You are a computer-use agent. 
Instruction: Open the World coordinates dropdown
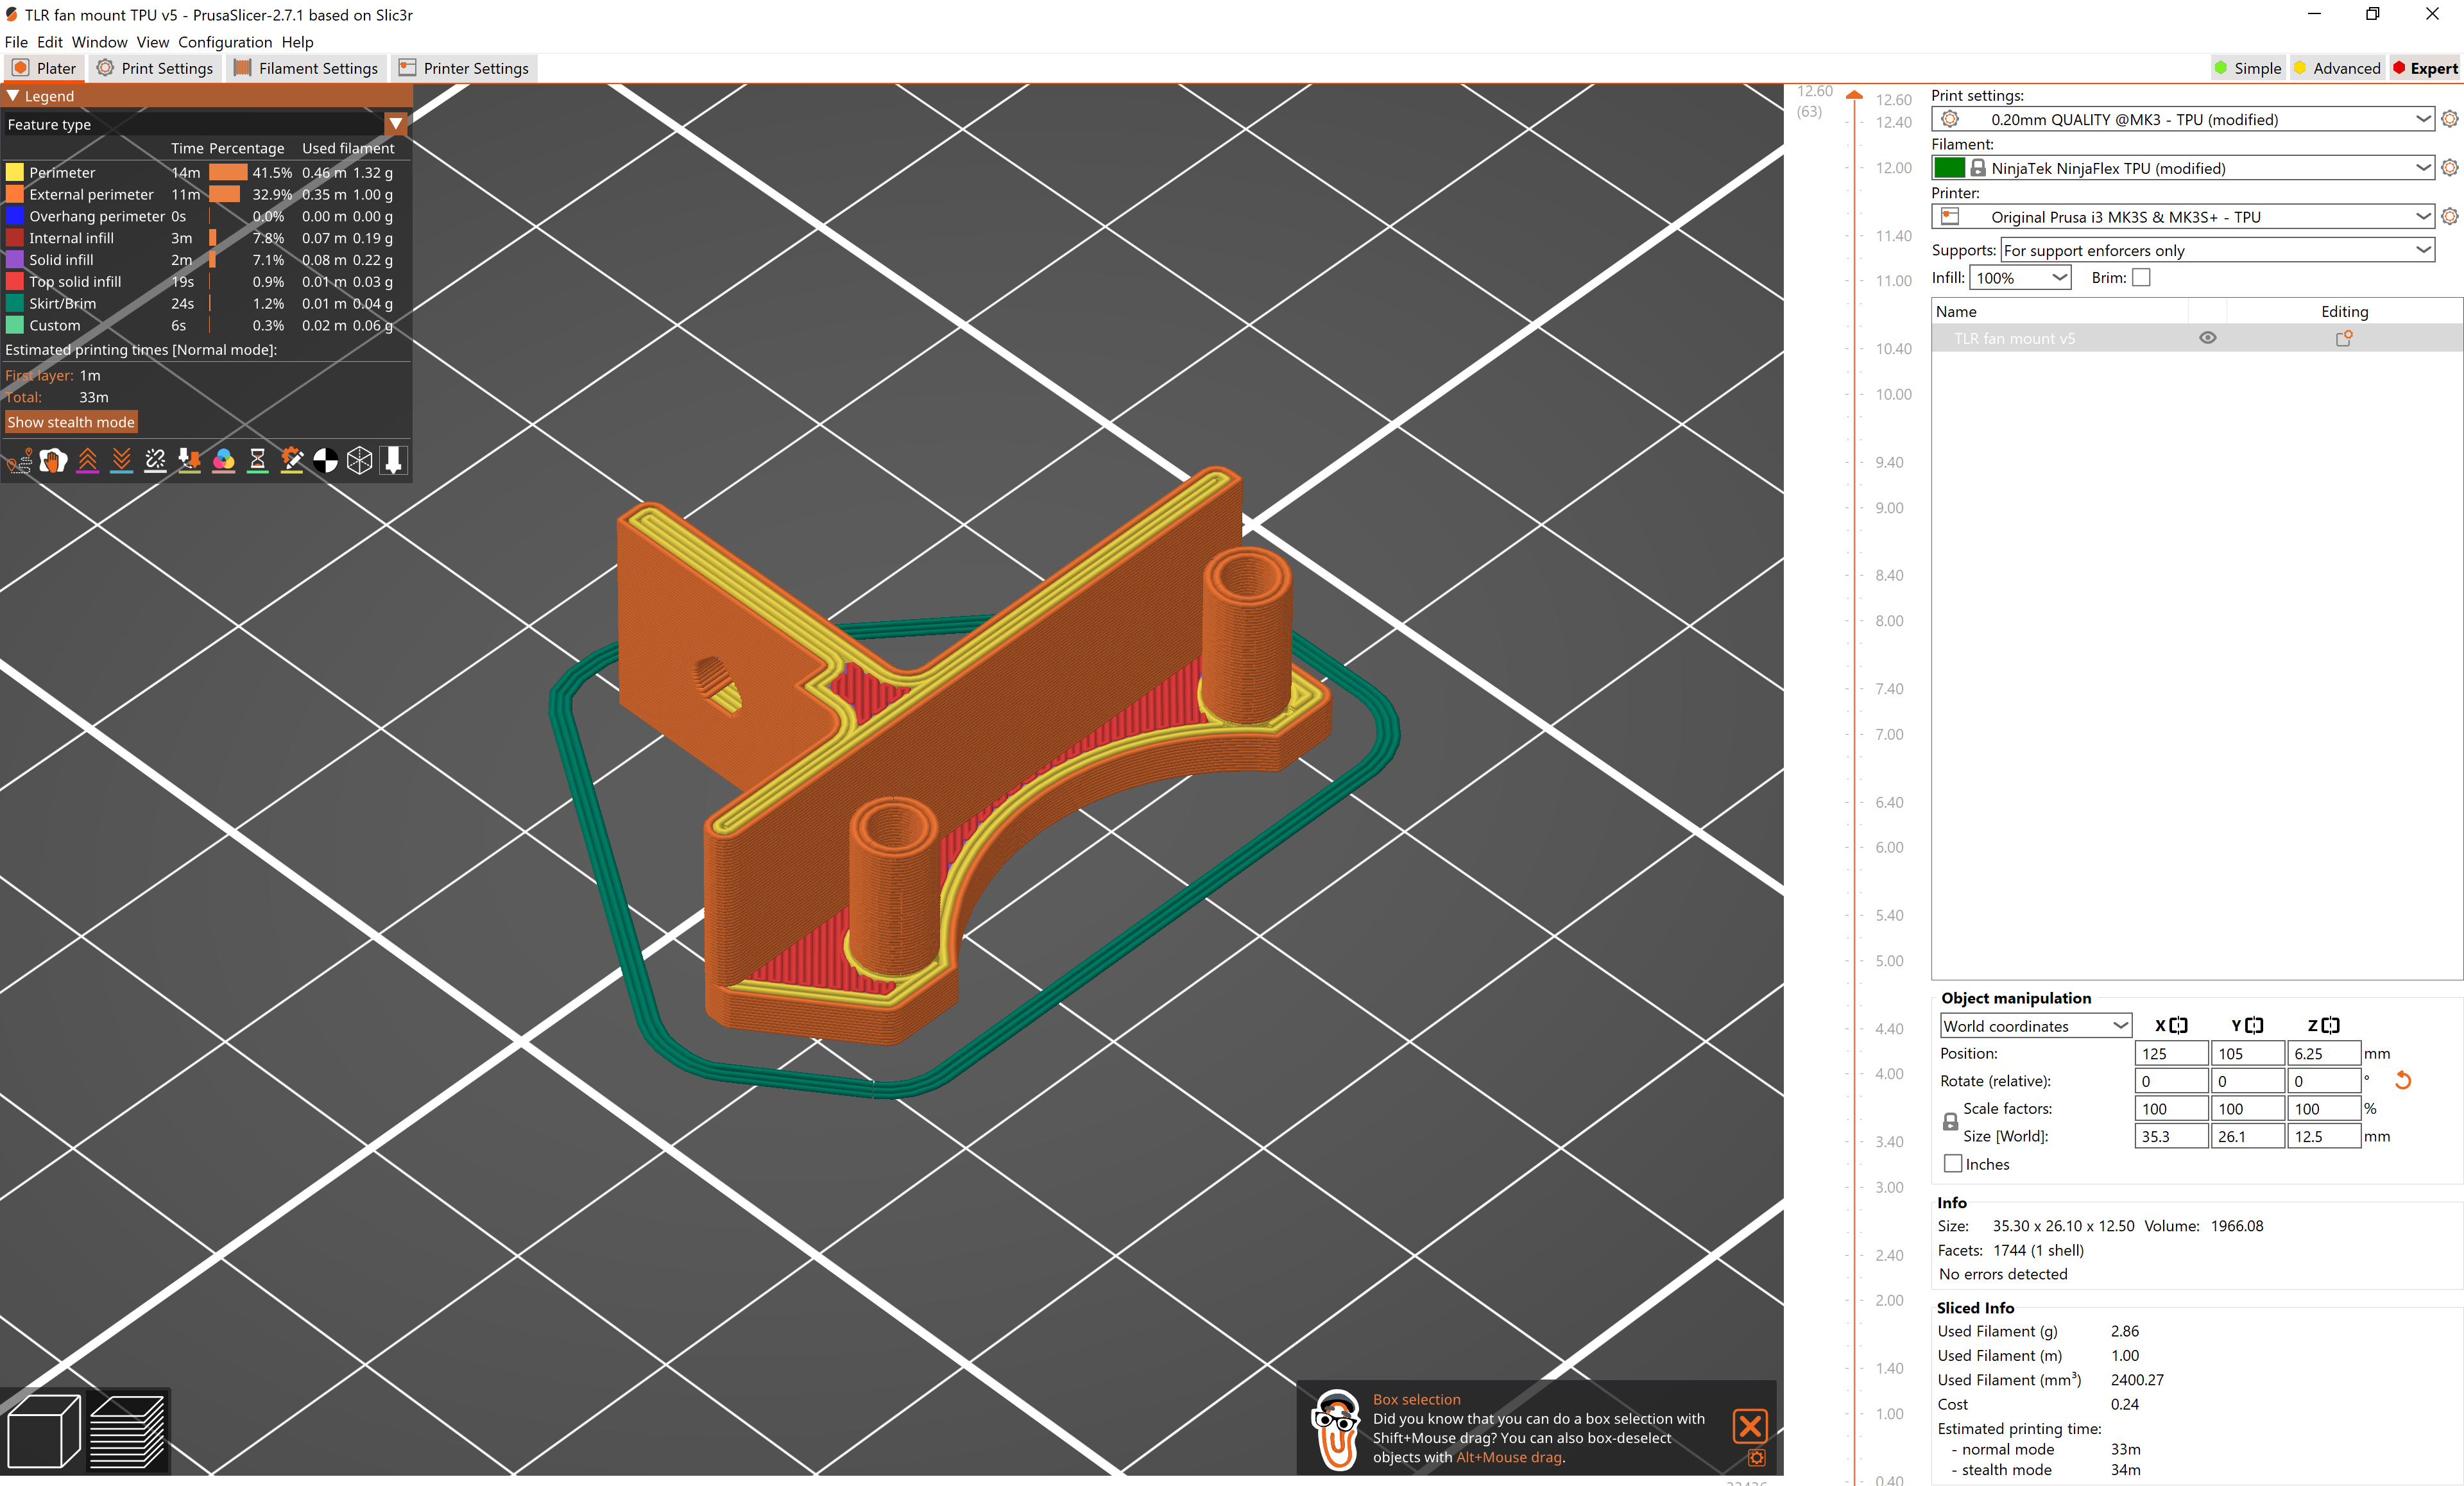click(x=2035, y=1026)
